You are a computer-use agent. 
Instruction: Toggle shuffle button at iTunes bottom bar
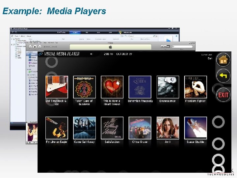pos(35,143)
